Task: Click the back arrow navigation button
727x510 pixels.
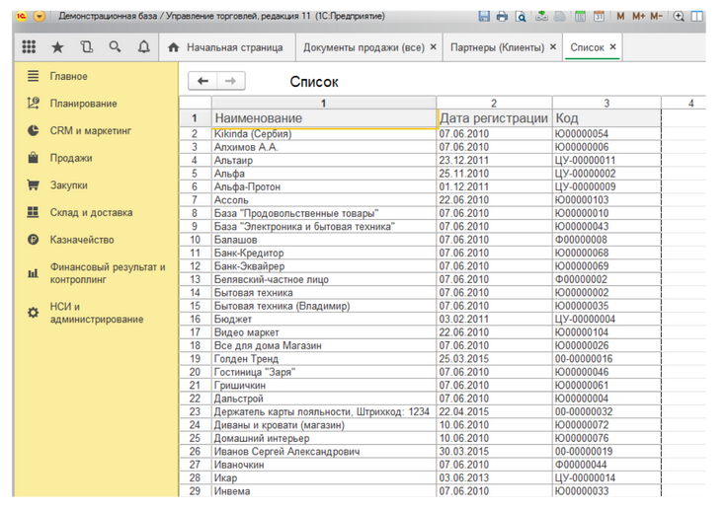Action: pyautogui.click(x=203, y=82)
